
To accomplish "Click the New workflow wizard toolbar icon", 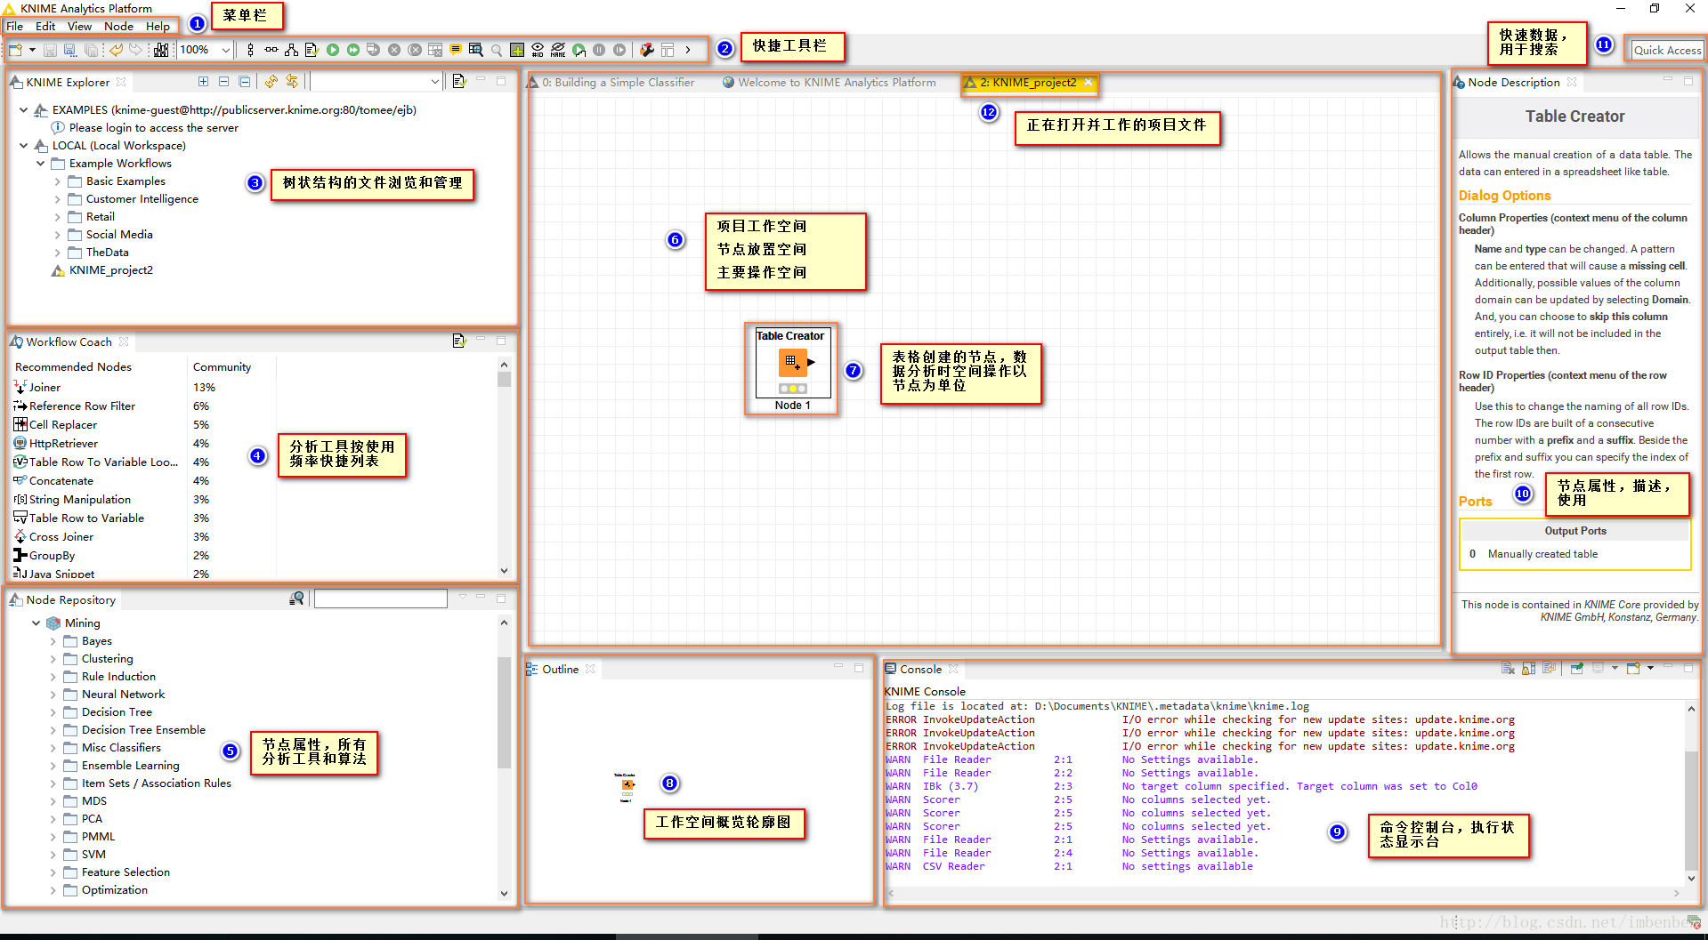I will [x=15, y=50].
